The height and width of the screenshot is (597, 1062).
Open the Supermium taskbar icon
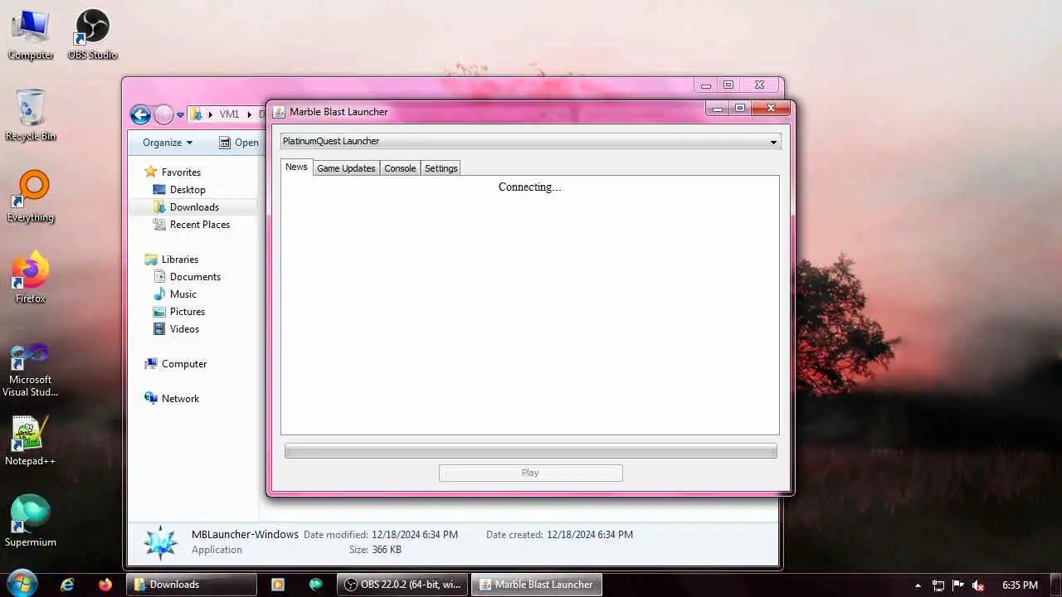coord(316,585)
